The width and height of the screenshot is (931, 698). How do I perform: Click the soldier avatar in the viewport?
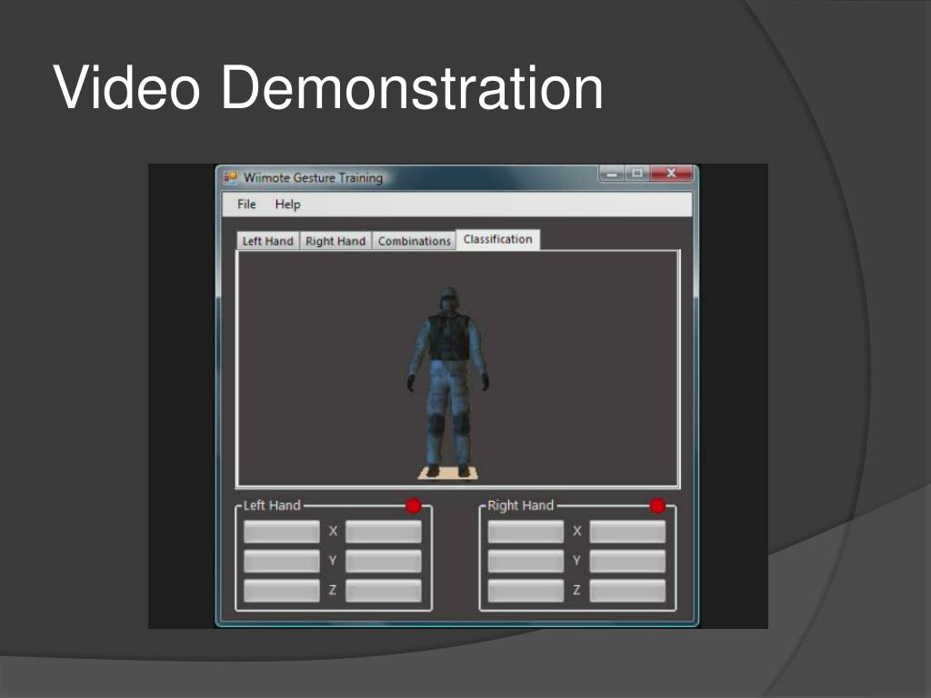point(448,382)
